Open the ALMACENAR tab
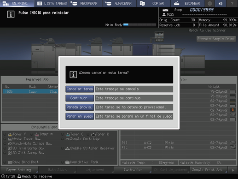The image size is (238, 179). click(120, 3)
